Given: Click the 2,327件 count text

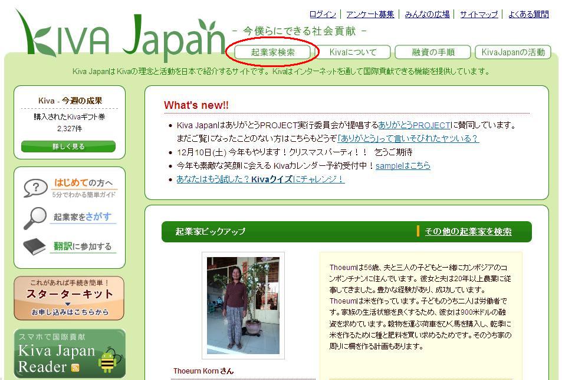Looking at the screenshot, I should (70, 128).
